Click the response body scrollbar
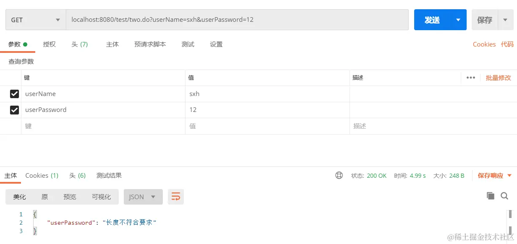 point(510,223)
